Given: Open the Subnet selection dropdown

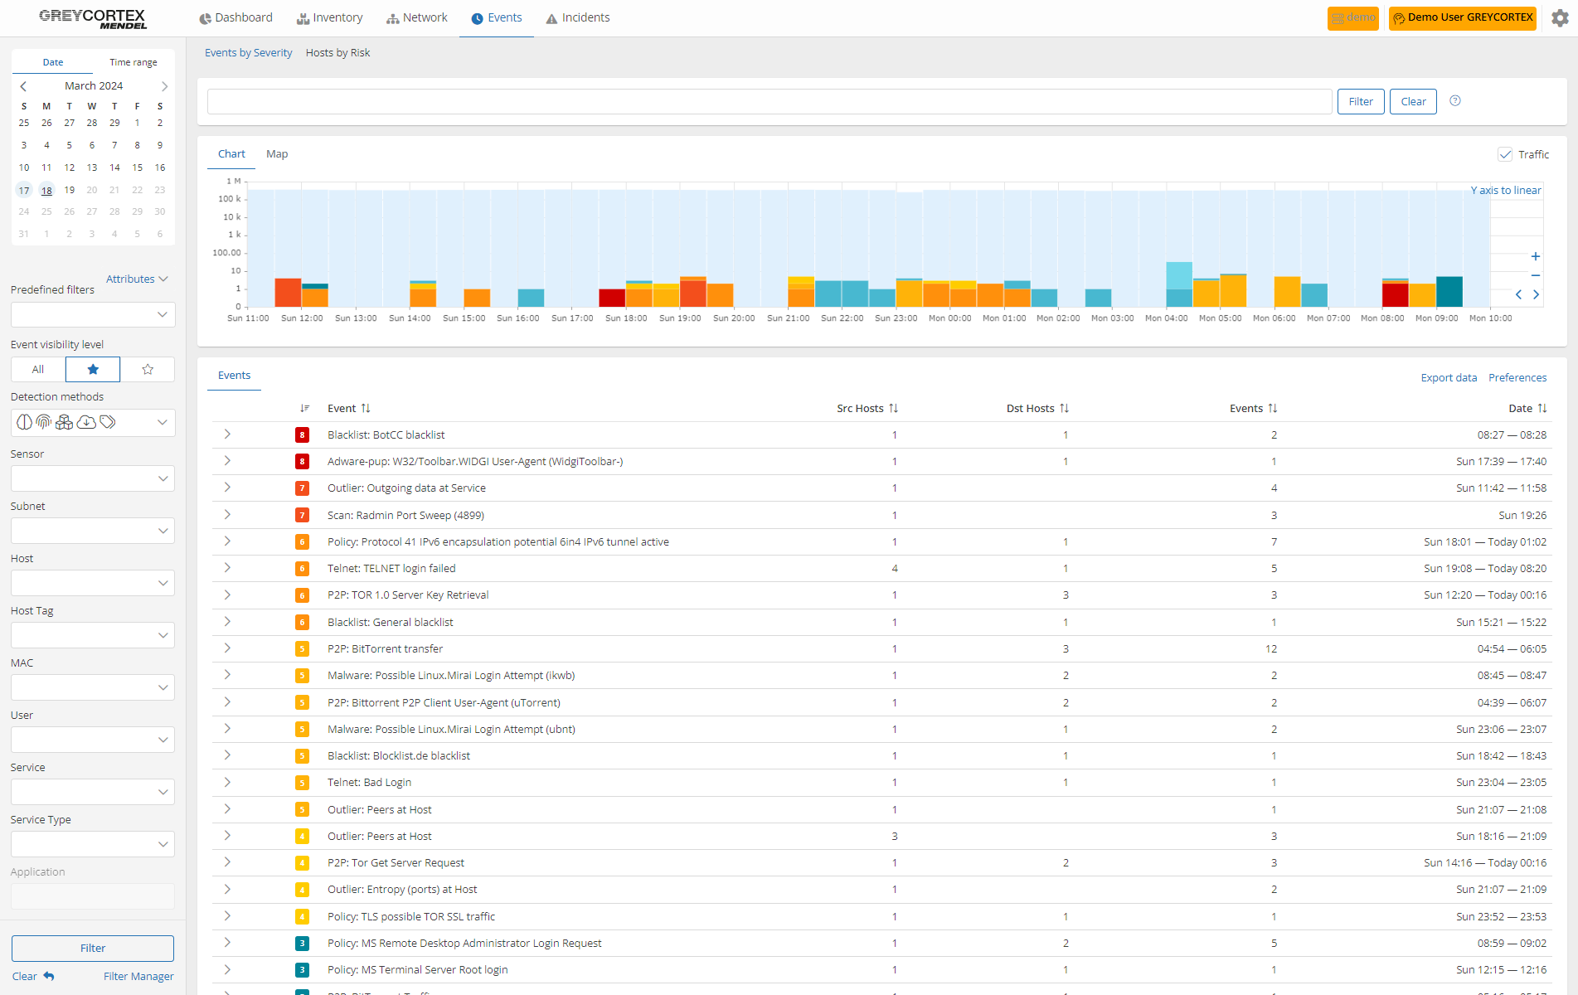Looking at the screenshot, I should [92, 530].
